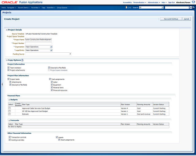Viewport: 196px width, 156px height.
Task: Click the Project Number input field
Action: 39,43
